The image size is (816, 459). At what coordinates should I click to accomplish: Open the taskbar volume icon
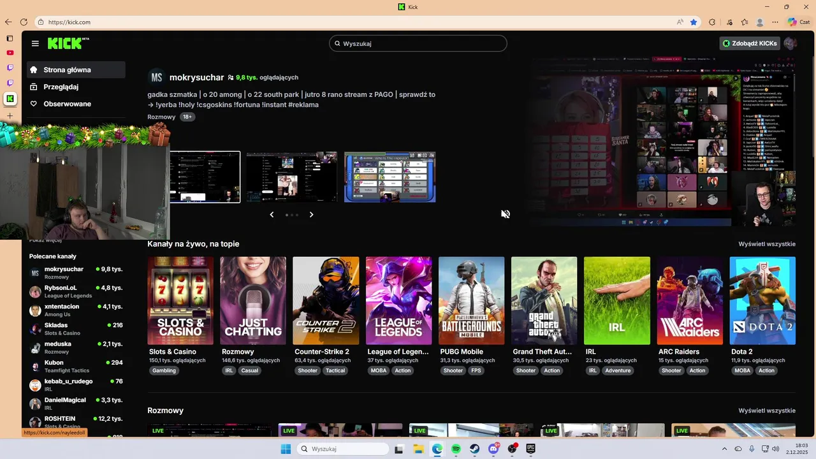(776, 449)
